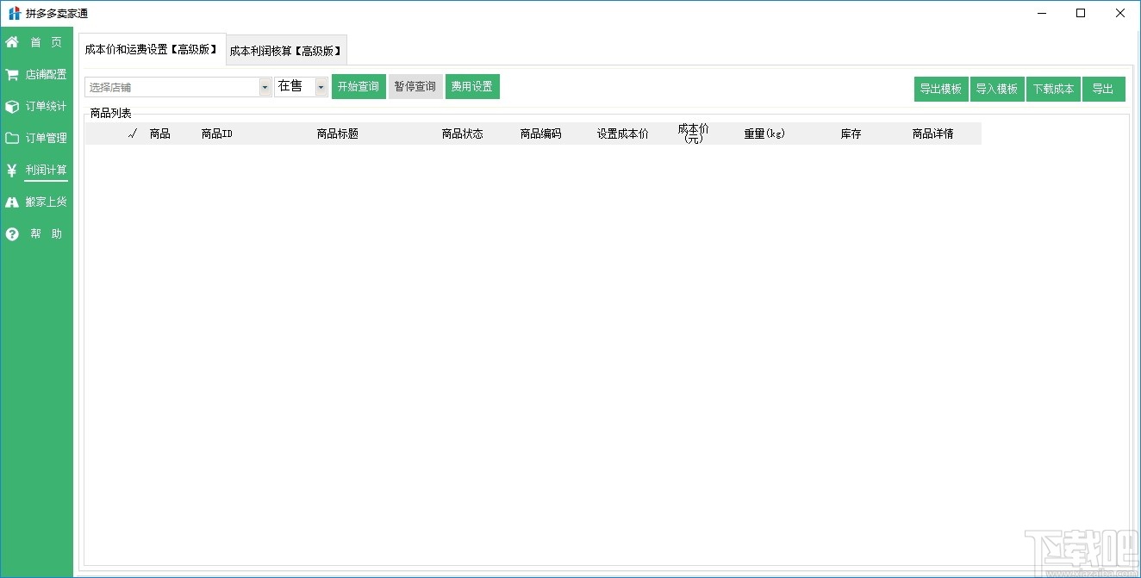Switch to 成本利润核算【高级版】 tab
The width and height of the screenshot is (1141, 578).
tap(287, 51)
